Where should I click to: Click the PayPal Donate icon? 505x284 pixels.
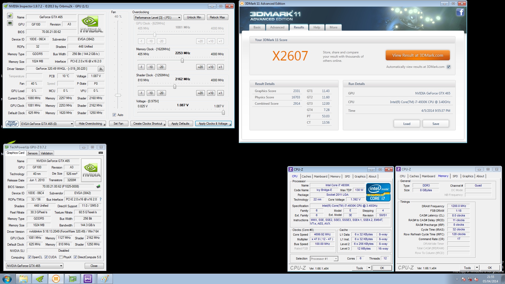click(x=12, y=124)
